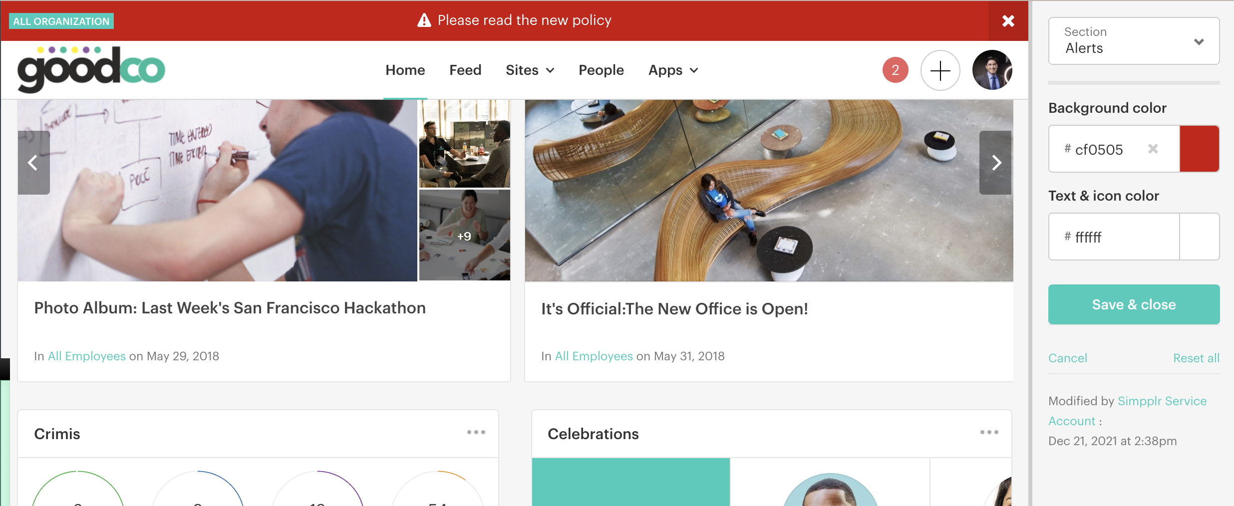Click the red background color swatch
1234x506 pixels.
point(1200,149)
